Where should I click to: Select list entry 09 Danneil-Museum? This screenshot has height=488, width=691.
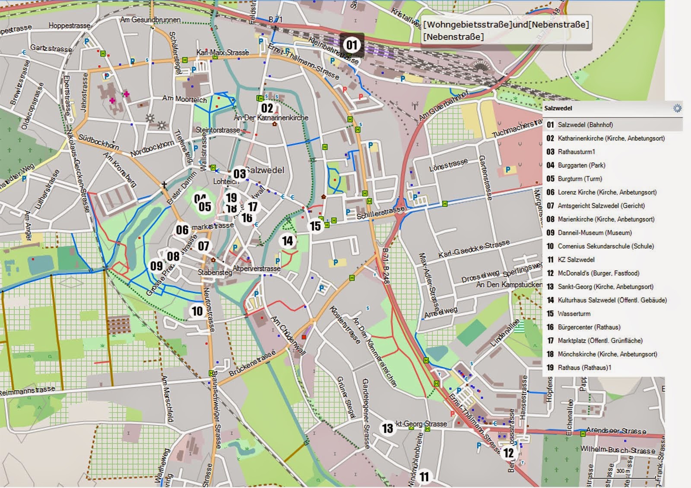pyautogui.click(x=613, y=233)
